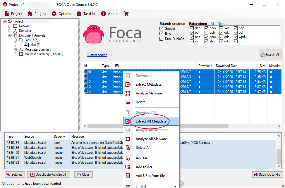Click Deactivate AutoScroll button
Viewport: 285px width, 188px height.
coord(48,175)
